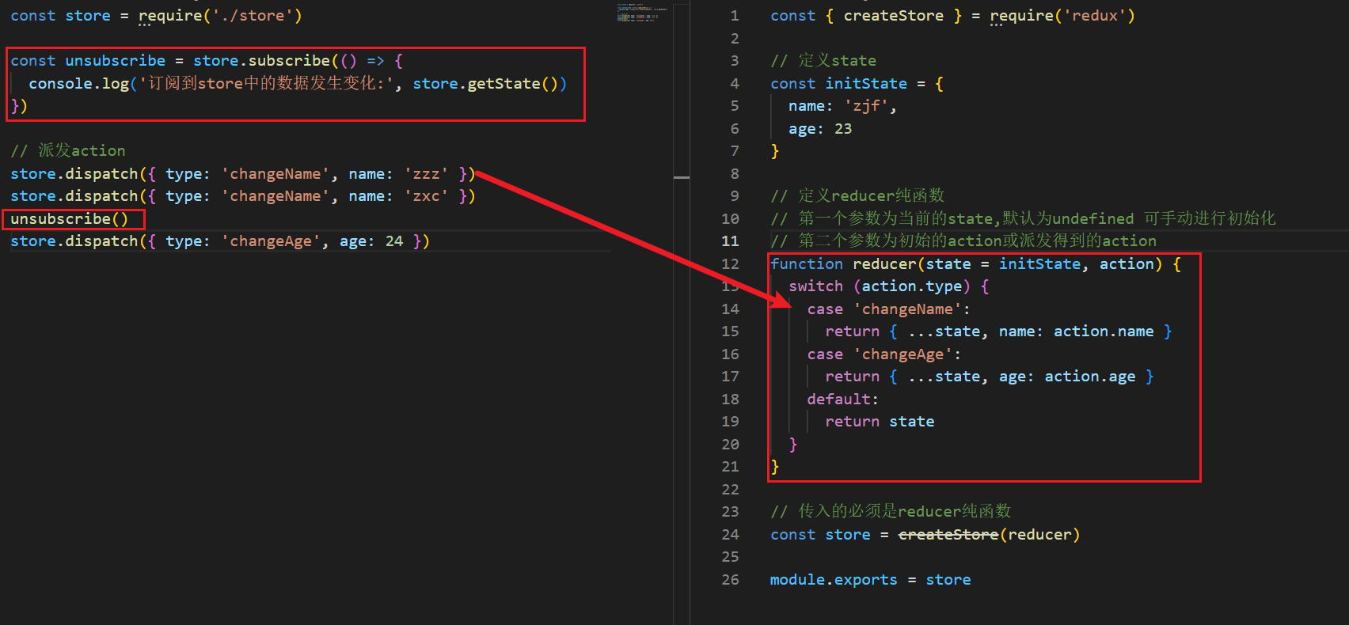Click the return line with 'name: action.name'
This screenshot has width=1349, height=625.
pyautogui.click(x=998, y=331)
